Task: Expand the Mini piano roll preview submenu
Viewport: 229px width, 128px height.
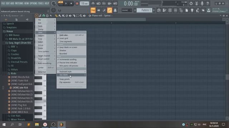Action: 72,66
